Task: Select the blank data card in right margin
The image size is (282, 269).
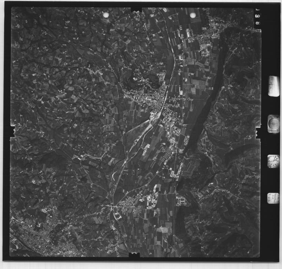Action: [274, 86]
